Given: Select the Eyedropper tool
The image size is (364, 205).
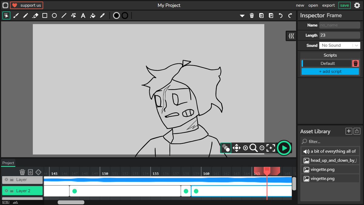Looking at the screenshot, I should click(x=103, y=15).
